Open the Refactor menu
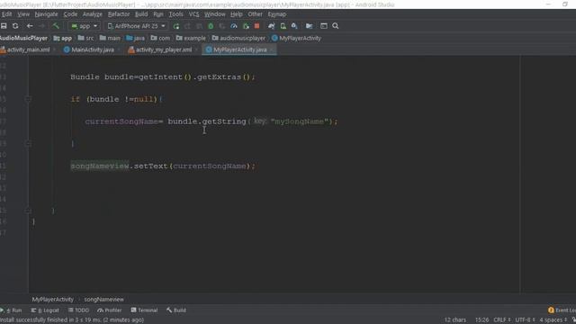The width and height of the screenshot is (576, 324). click(x=119, y=14)
